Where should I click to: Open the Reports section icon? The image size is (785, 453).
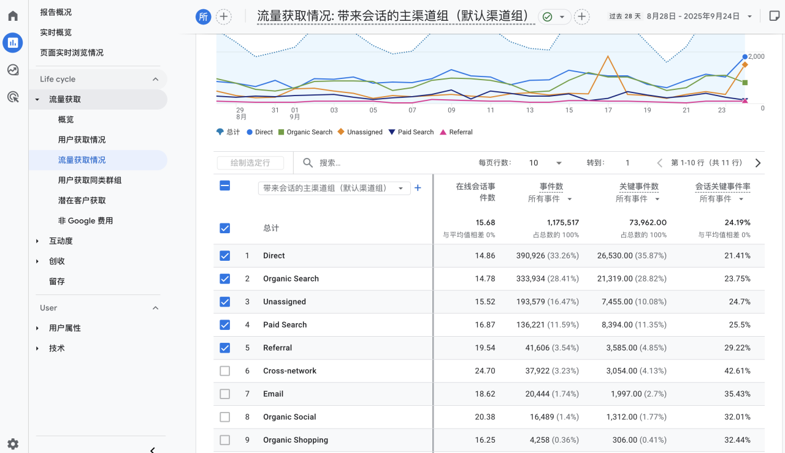click(12, 43)
